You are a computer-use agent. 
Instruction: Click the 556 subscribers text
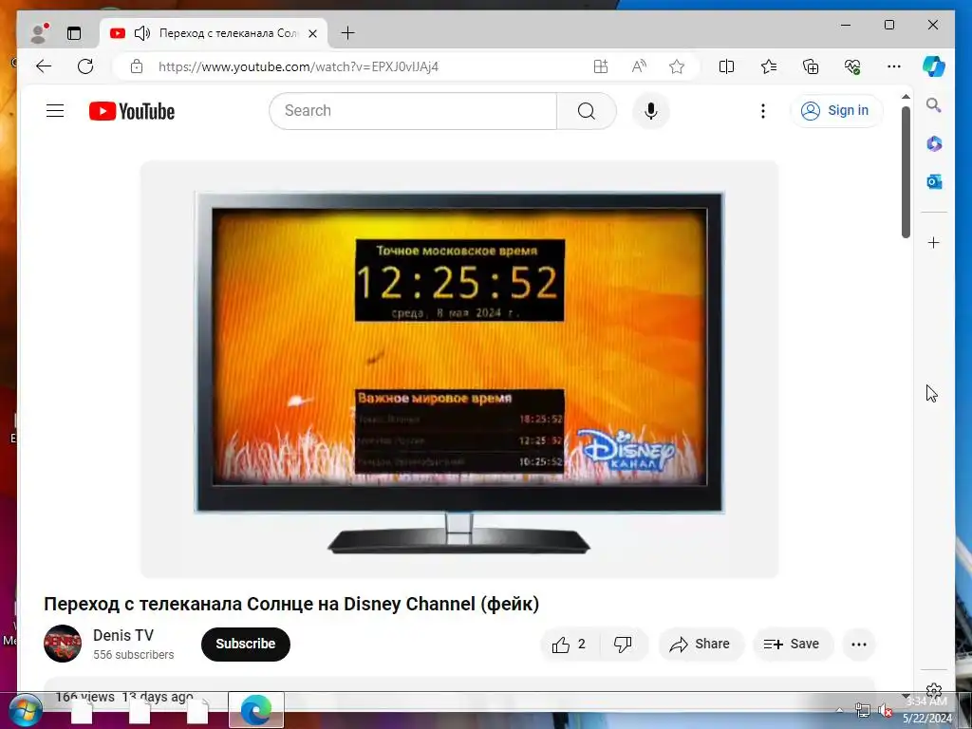133,655
